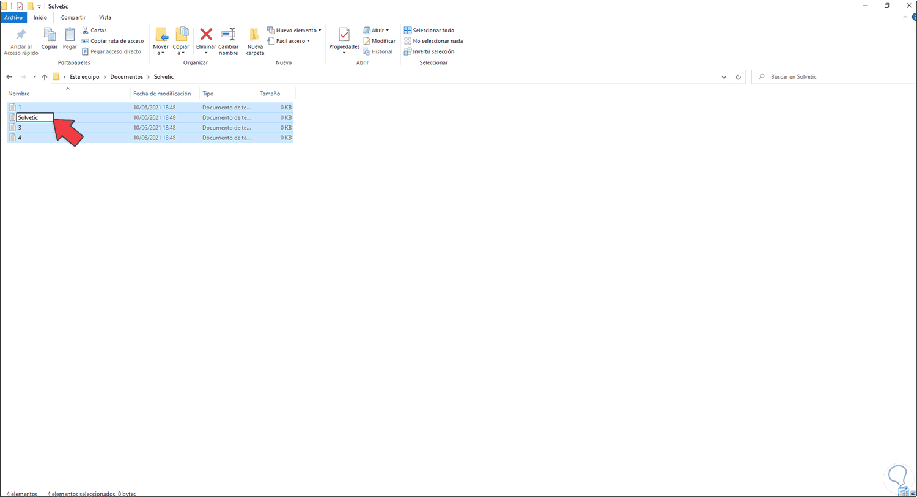Click No seleccionar nada
The image size is (917, 497).
[433, 41]
